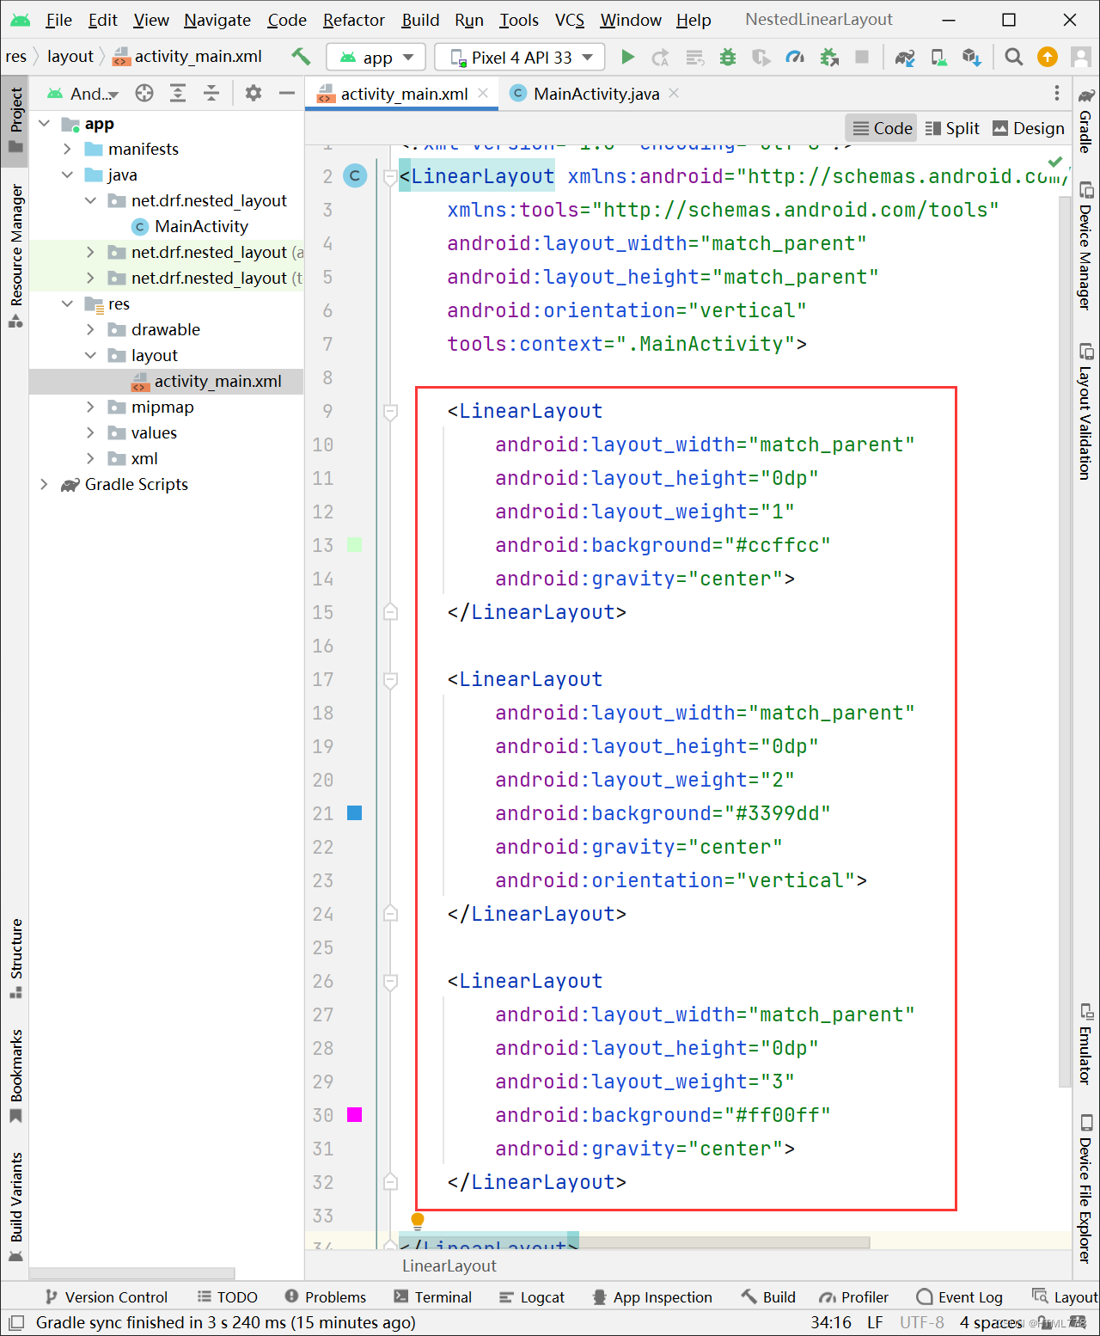Open the VCS menu
Viewport: 1100px width, 1336px height.
[x=569, y=20]
